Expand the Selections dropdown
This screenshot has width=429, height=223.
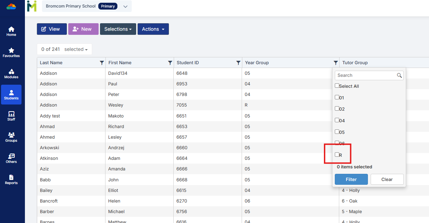118,29
